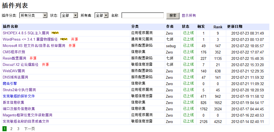Open the WordPress <= 3.4.1 plugin link
Viewport: 274px width, 132px height.
pos(30,40)
